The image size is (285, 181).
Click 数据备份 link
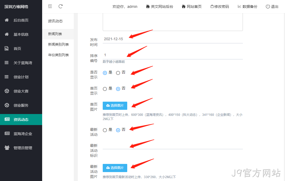coord(248,7)
